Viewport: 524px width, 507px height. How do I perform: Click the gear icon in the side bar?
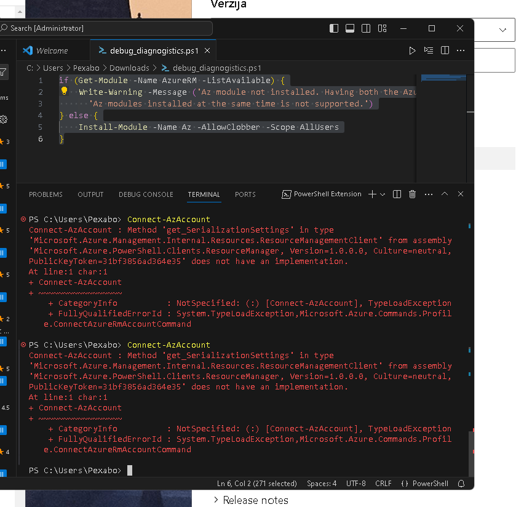(x=4, y=119)
